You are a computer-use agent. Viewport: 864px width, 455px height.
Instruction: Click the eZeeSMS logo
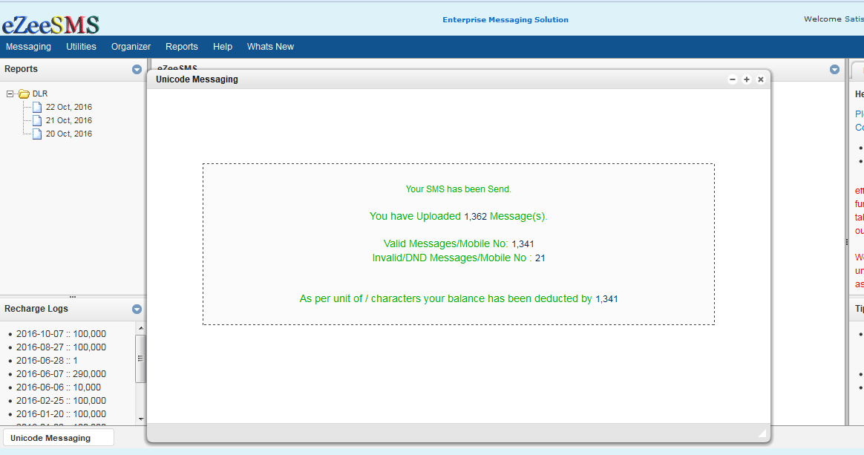[x=50, y=24]
